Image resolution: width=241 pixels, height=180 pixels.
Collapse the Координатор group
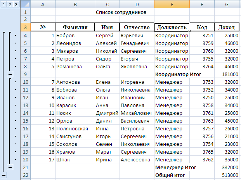point(10,74)
